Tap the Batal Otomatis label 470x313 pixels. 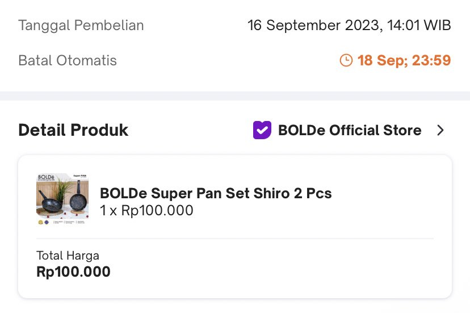[x=68, y=60]
